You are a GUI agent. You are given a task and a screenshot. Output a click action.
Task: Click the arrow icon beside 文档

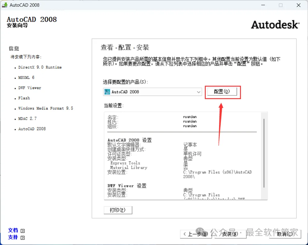click(22, 231)
